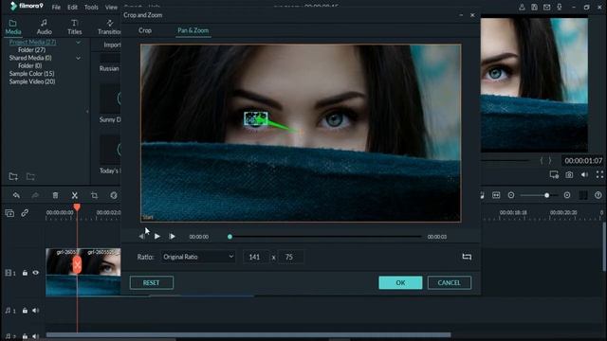Click the OK button

pyautogui.click(x=400, y=282)
